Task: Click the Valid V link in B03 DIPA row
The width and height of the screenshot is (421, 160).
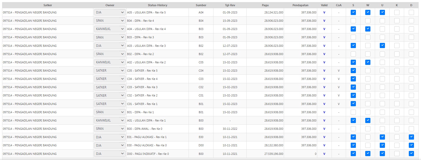Action: coord(324,37)
